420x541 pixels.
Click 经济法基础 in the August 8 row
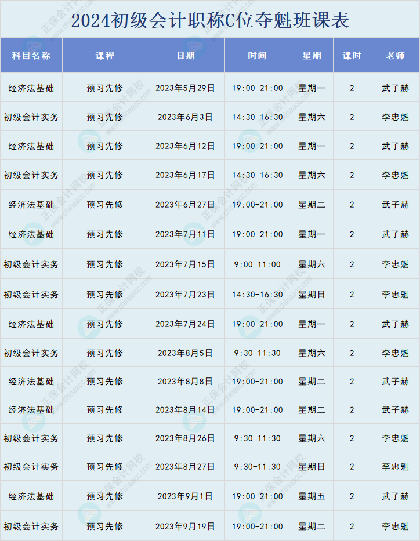31,382
